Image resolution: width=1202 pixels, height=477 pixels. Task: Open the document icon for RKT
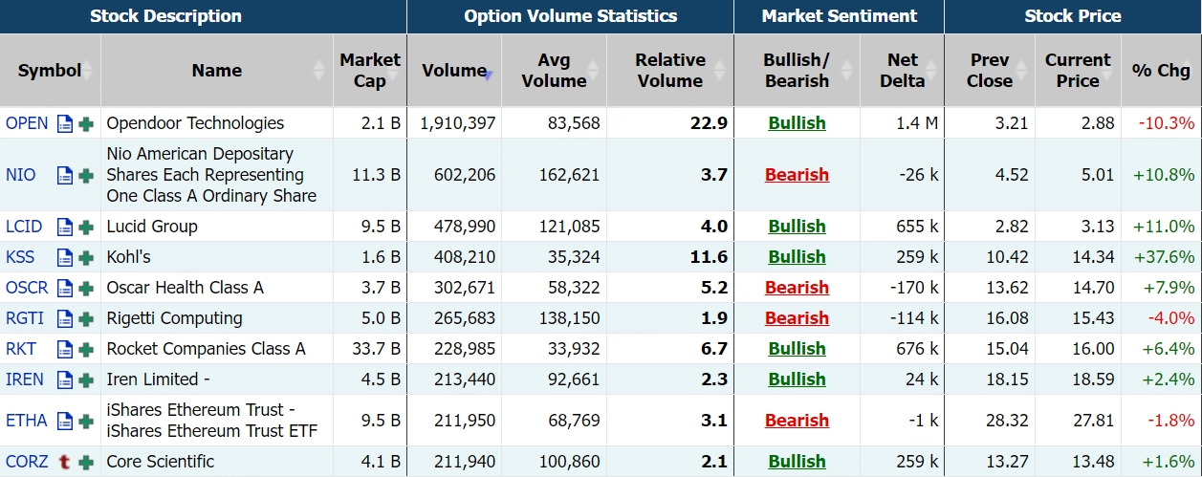(65, 349)
